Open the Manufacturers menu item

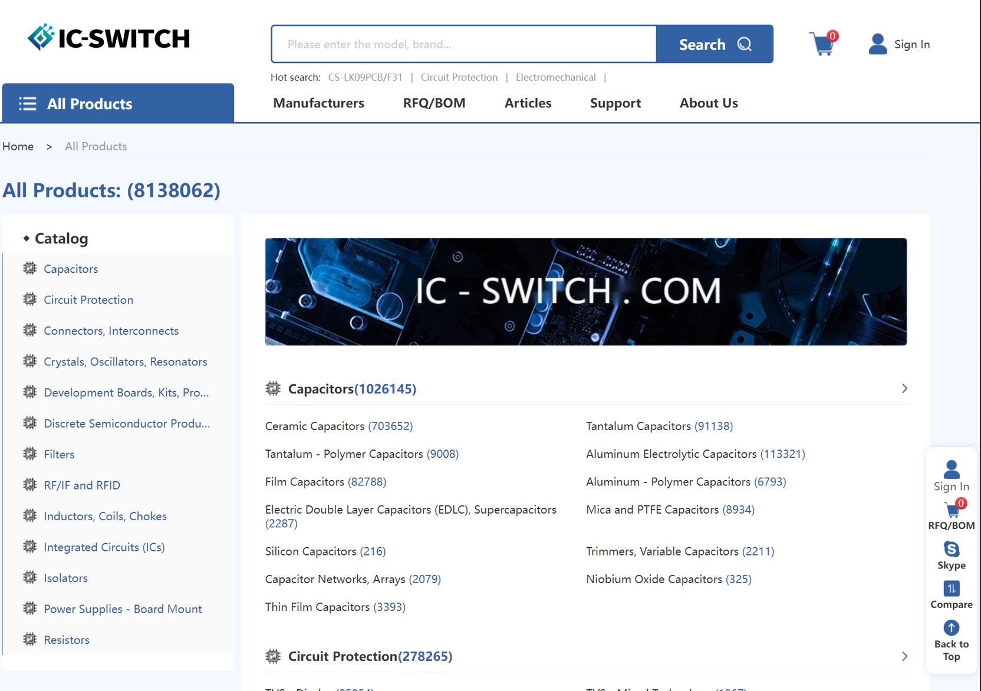coord(318,103)
